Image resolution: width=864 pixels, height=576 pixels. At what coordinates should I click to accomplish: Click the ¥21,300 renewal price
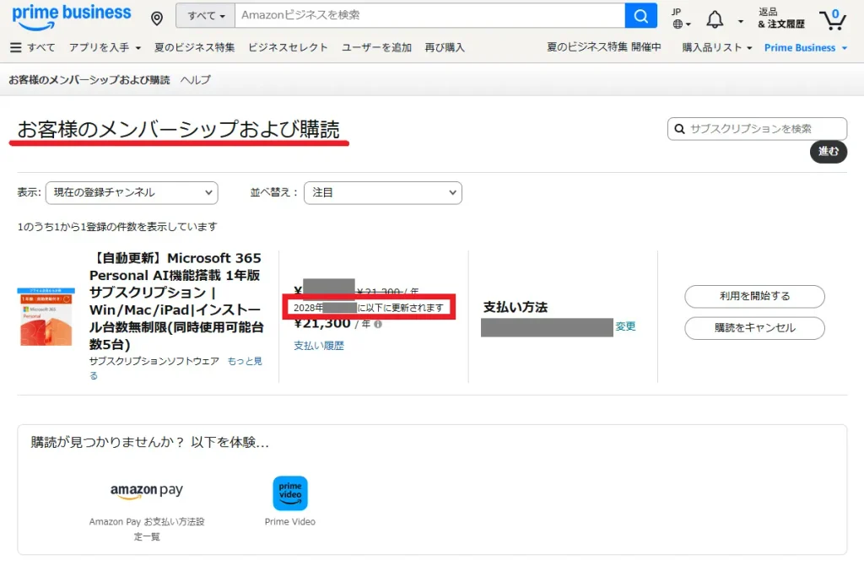[x=322, y=323]
